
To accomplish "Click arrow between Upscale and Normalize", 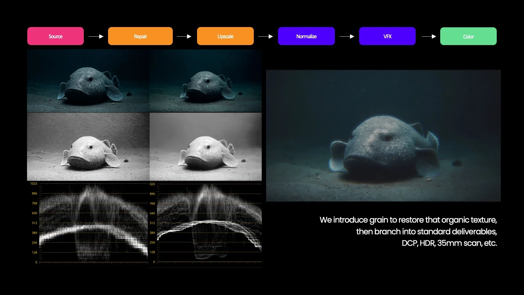I will coord(266,36).
